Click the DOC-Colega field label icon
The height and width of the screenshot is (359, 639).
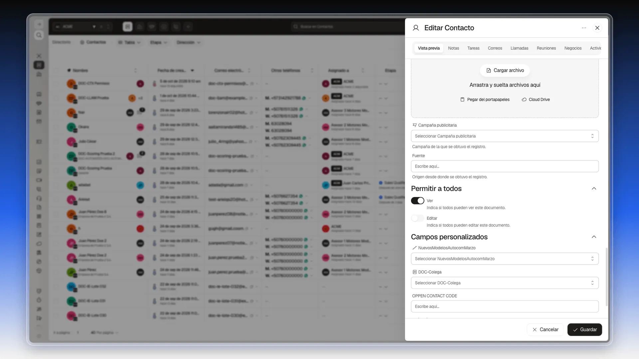(414, 272)
